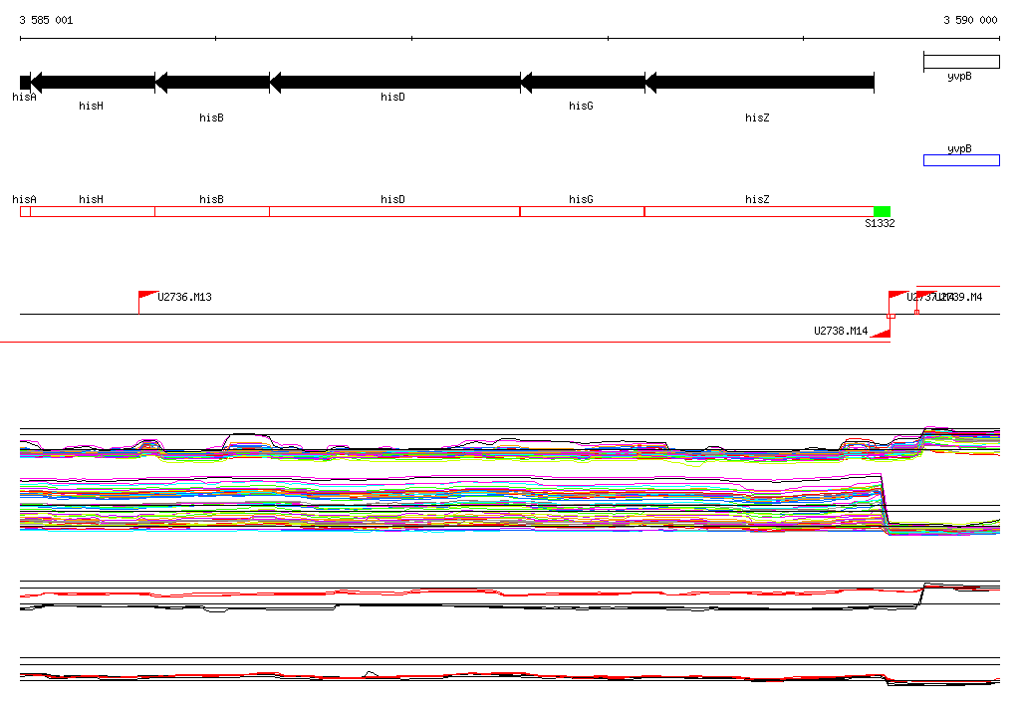Screen dimensions: 1020x711
Task: Click the black hisZ gene arrow
Action: click(759, 83)
